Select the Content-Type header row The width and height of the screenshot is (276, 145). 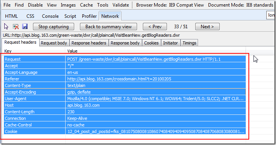(x=125, y=85)
